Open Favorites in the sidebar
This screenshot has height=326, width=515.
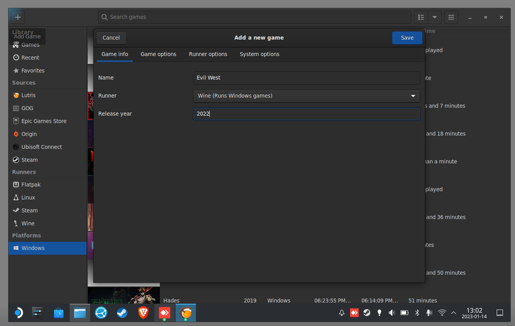coord(47,70)
